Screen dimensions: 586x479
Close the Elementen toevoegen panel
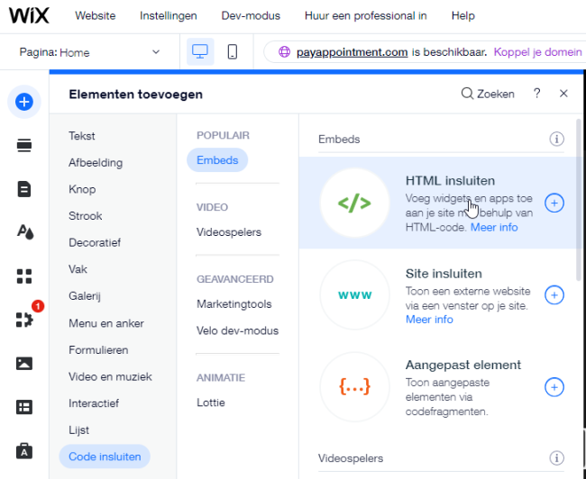pos(563,94)
